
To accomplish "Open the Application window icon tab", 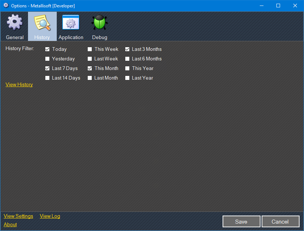I will (71, 23).
